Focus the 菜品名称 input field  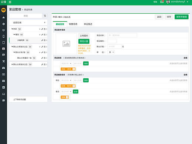tap(122, 35)
